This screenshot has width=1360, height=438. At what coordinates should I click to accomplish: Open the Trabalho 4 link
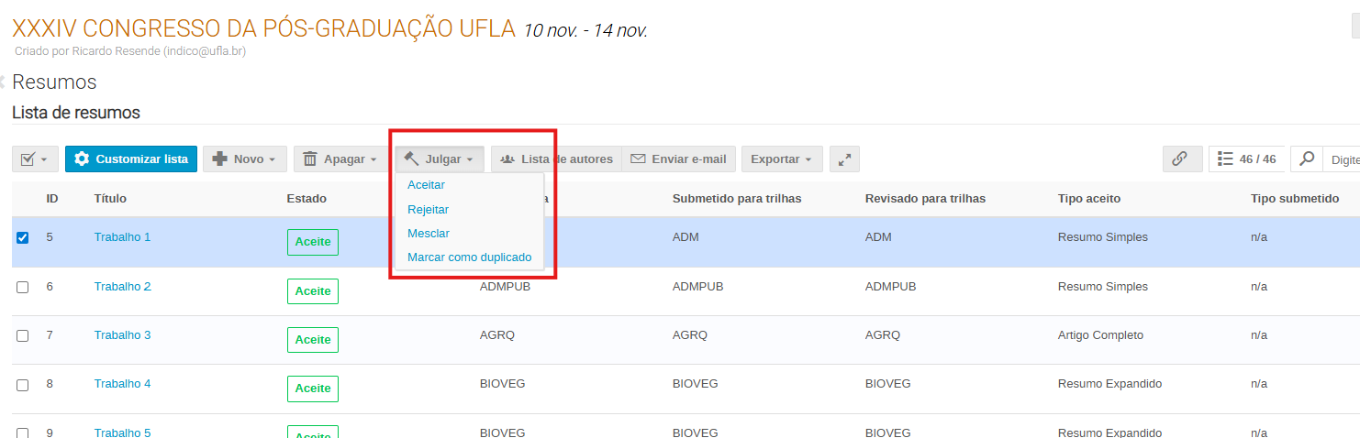click(x=122, y=384)
